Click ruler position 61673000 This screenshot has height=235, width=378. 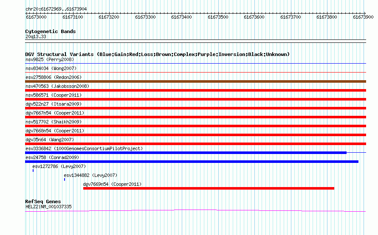pos(36,17)
